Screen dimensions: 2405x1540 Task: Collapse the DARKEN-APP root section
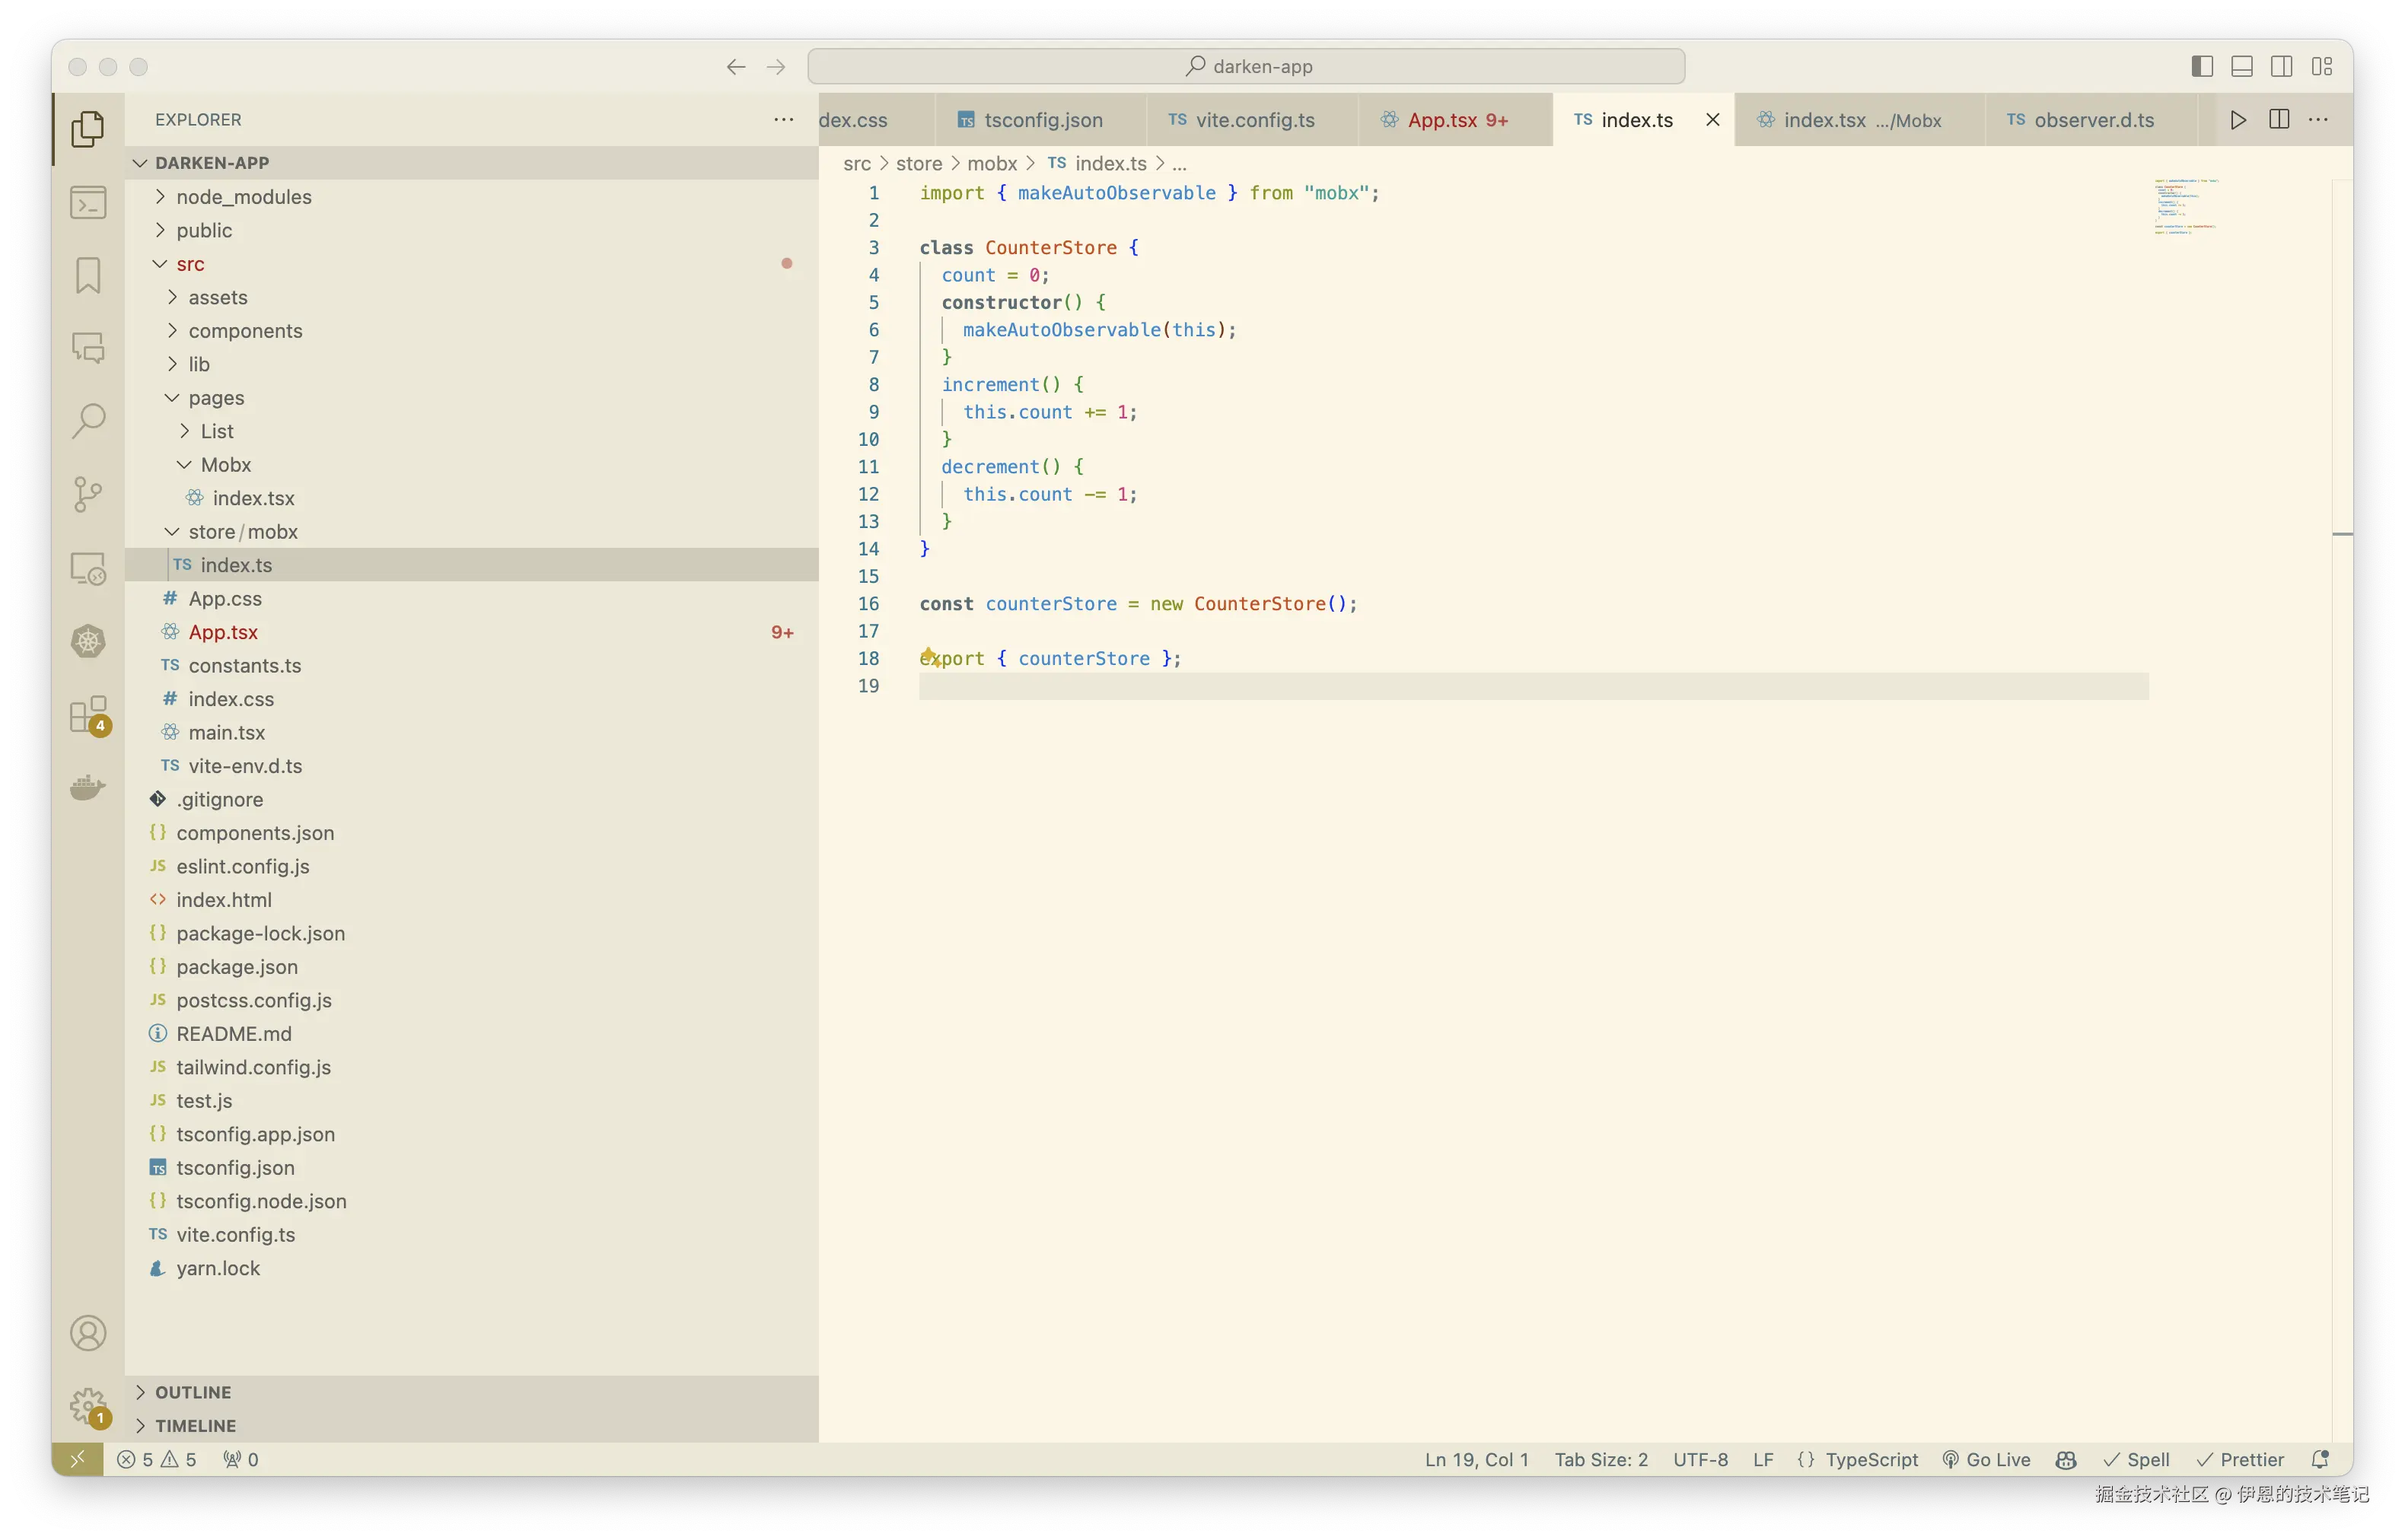click(471, 162)
